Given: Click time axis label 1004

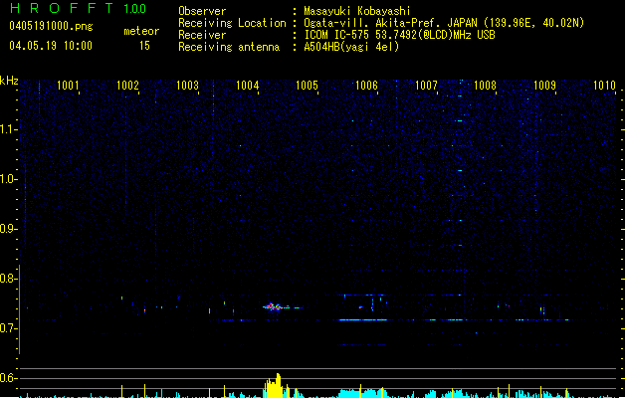Looking at the screenshot, I should [248, 86].
